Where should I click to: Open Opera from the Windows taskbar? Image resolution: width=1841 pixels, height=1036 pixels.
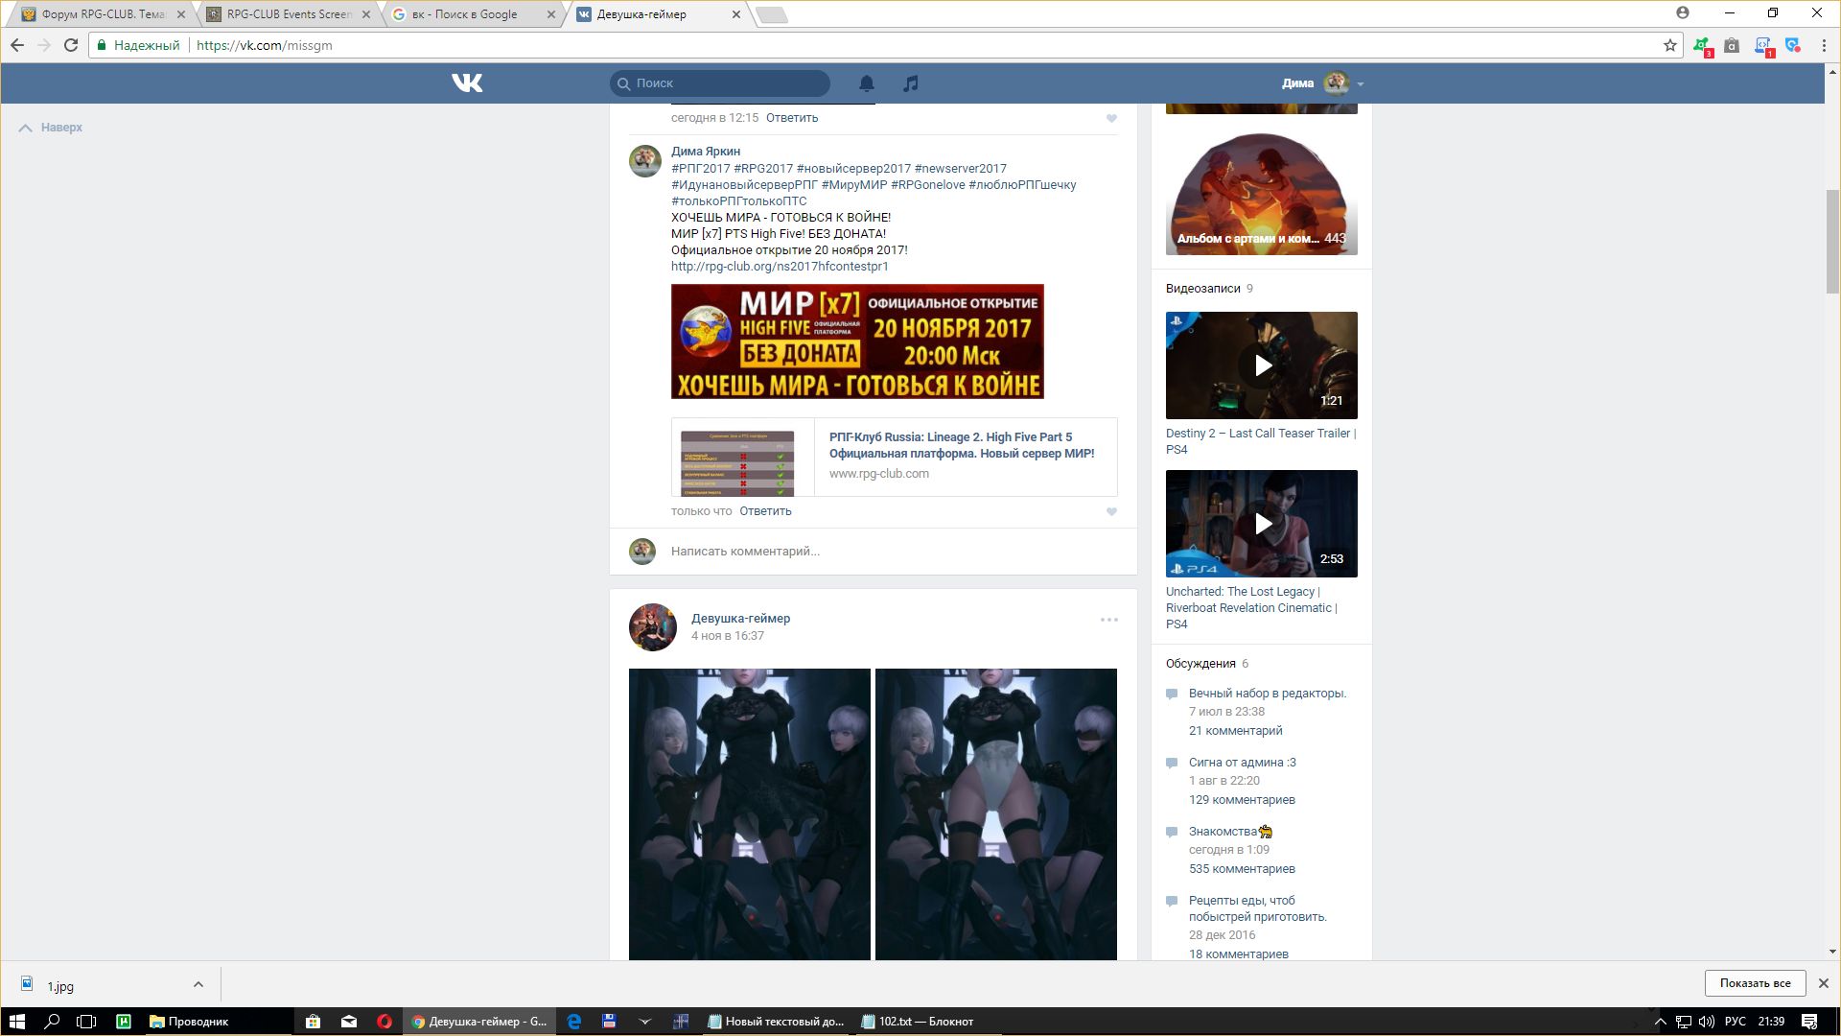click(x=385, y=1022)
